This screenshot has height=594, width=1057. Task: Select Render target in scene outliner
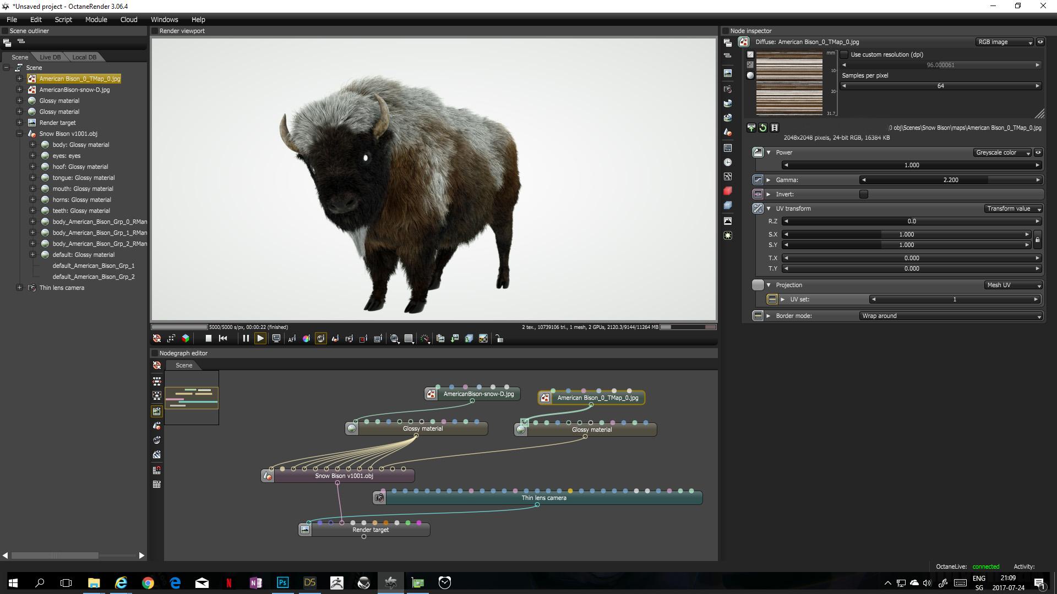click(57, 123)
